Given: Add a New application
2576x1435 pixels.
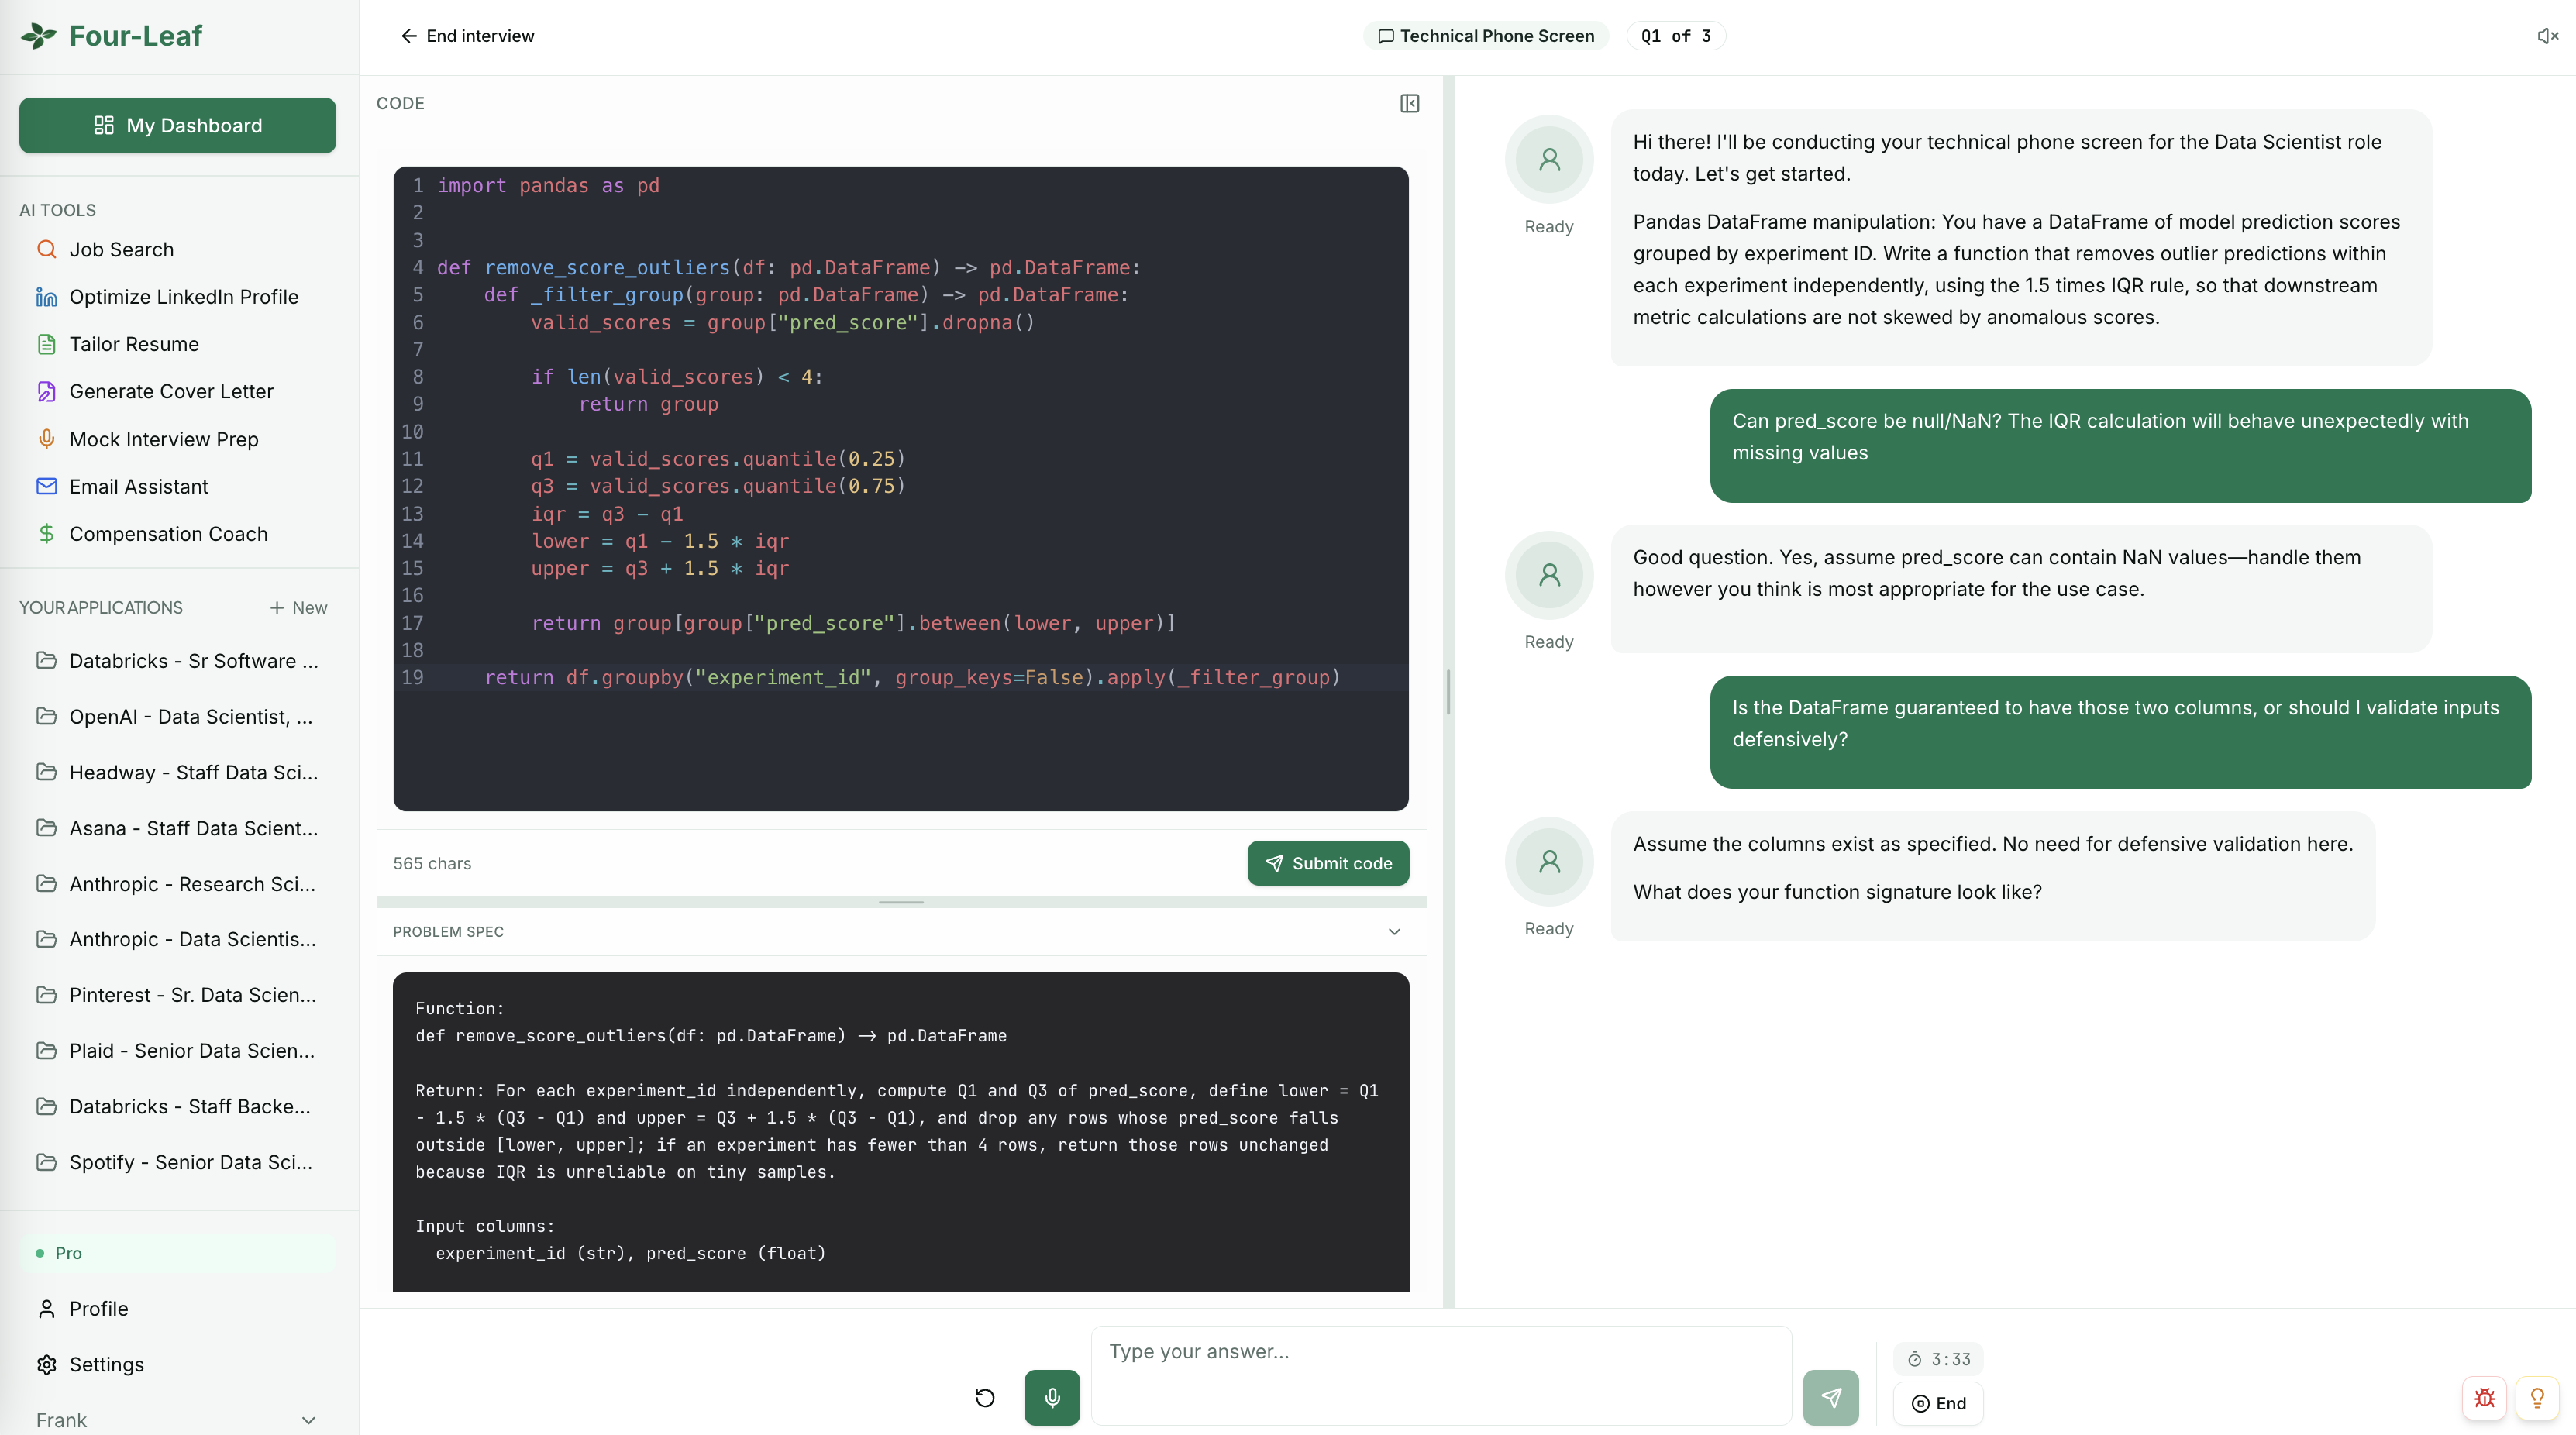Looking at the screenshot, I should tap(298, 608).
